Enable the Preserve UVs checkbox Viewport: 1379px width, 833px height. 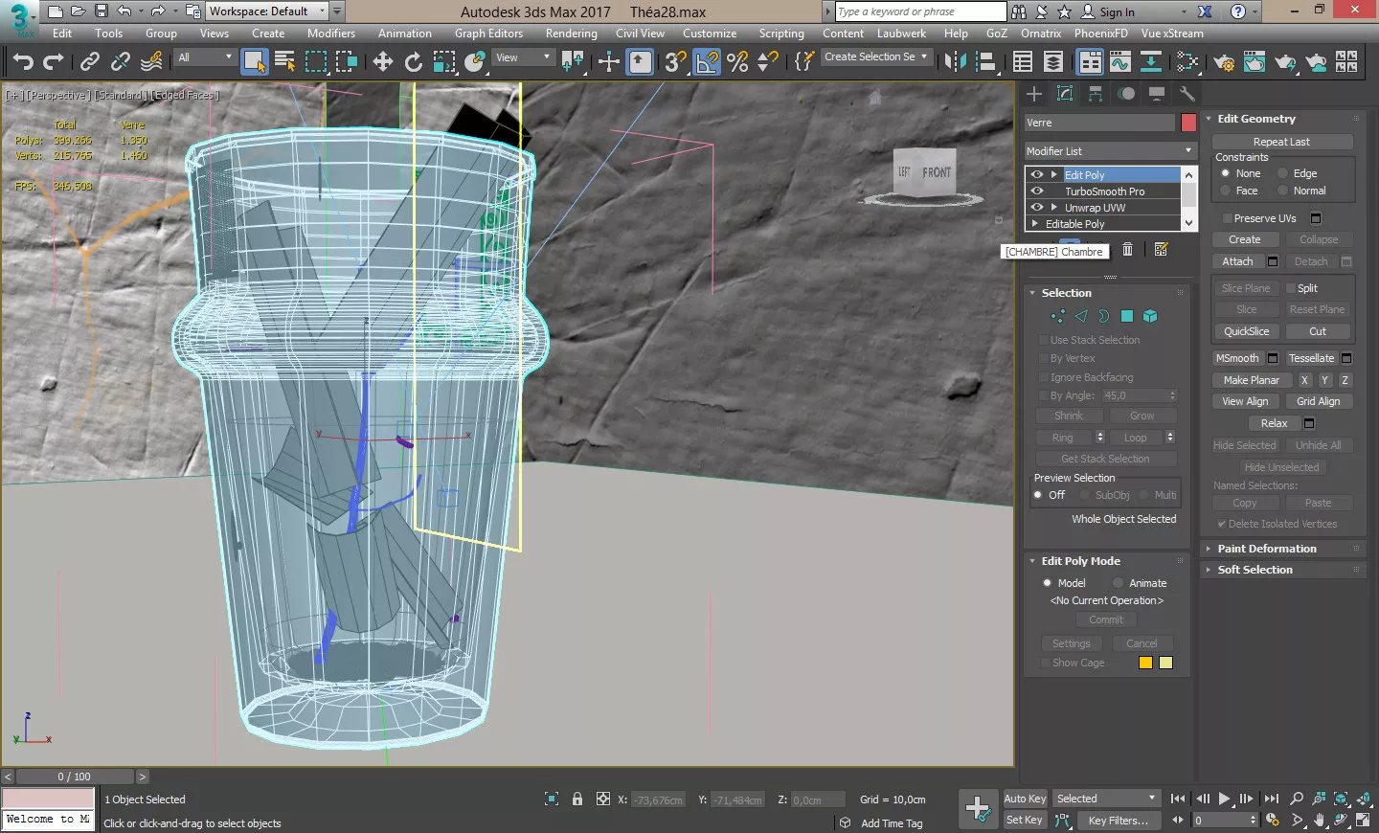click(x=1225, y=218)
